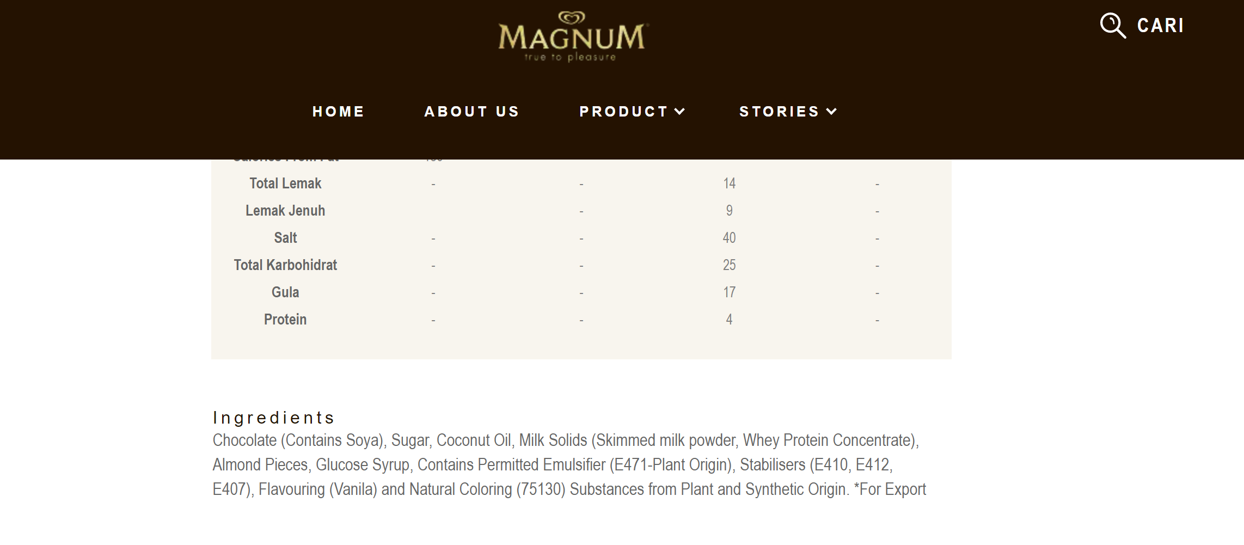Go to the HOME menu item

(x=338, y=112)
